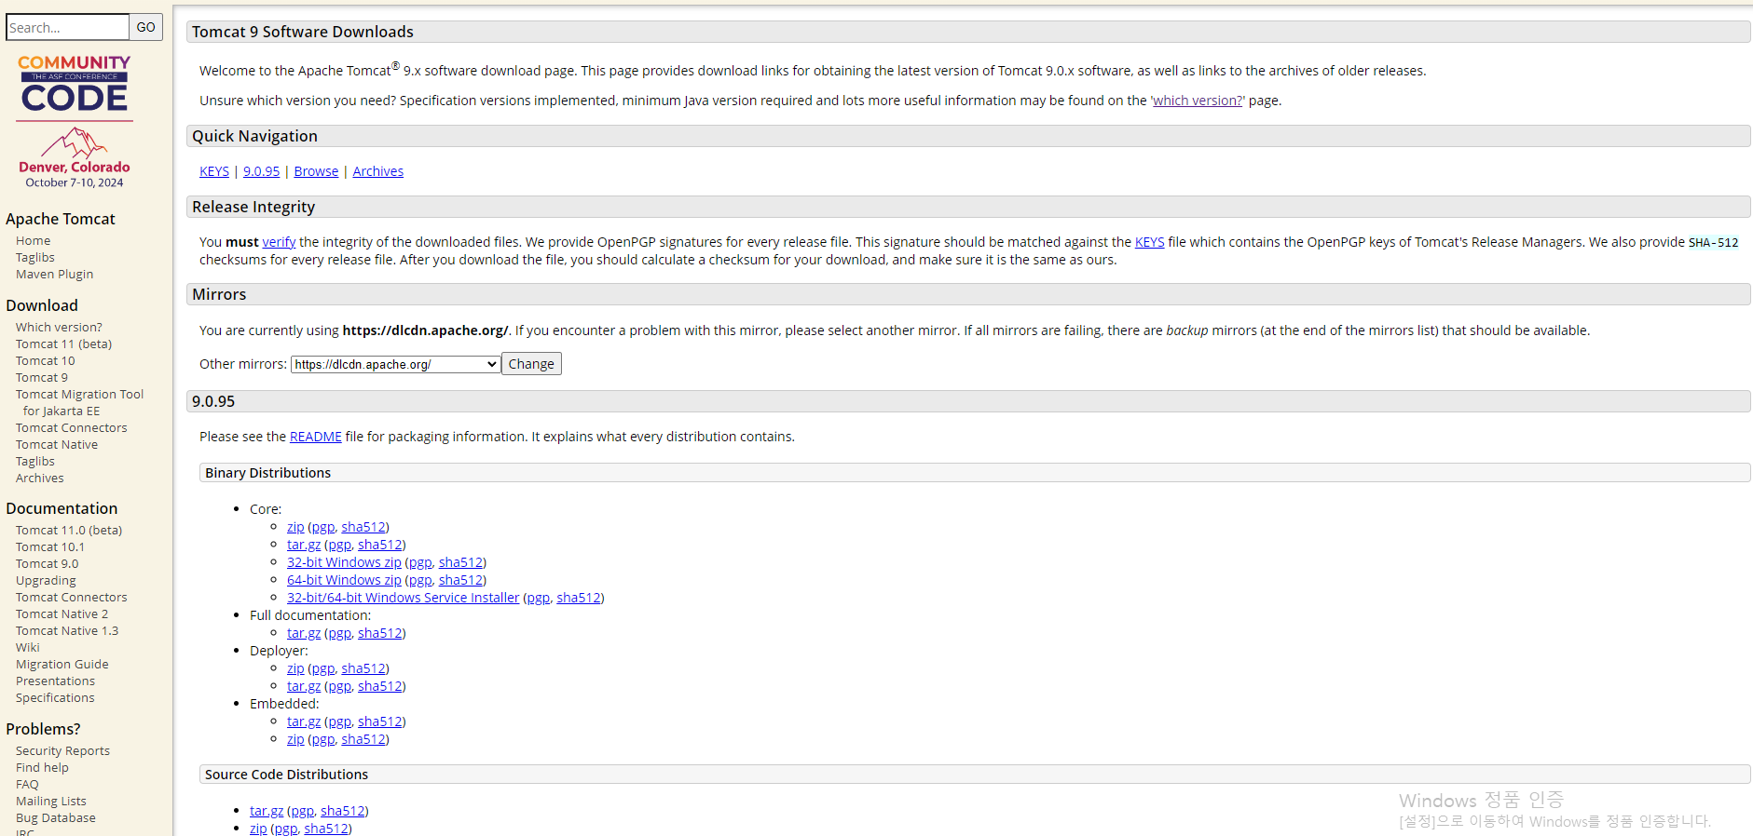Download the Deployer tar.gz
Viewport: 1753px width, 836px height.
point(304,686)
